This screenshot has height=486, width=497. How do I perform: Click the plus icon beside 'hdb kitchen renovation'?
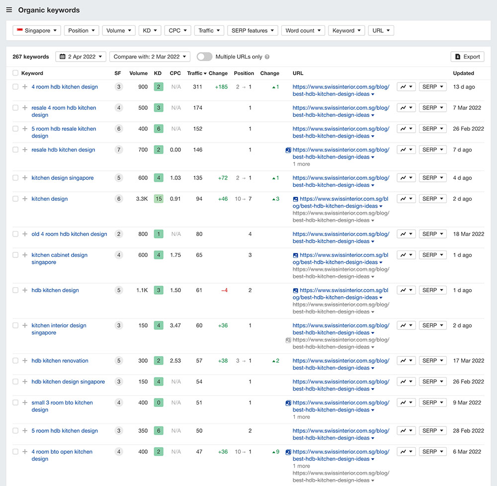click(x=25, y=361)
